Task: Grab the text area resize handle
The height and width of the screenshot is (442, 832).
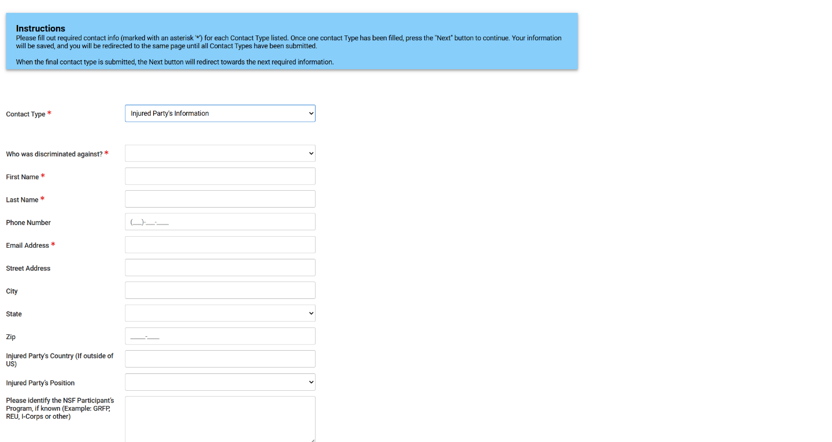Action: coord(313,440)
